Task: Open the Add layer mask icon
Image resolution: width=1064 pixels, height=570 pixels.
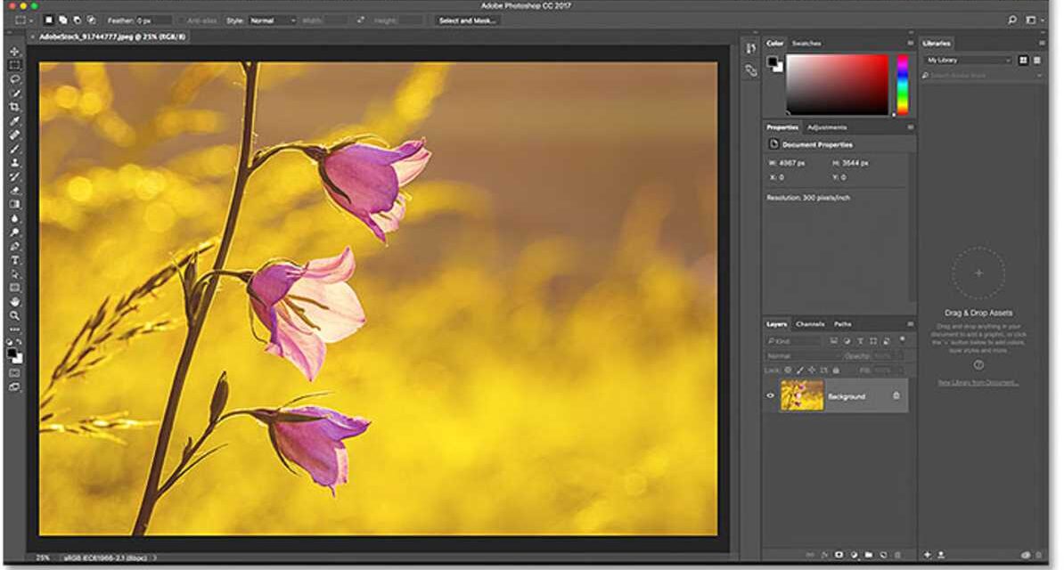Action: (x=838, y=554)
